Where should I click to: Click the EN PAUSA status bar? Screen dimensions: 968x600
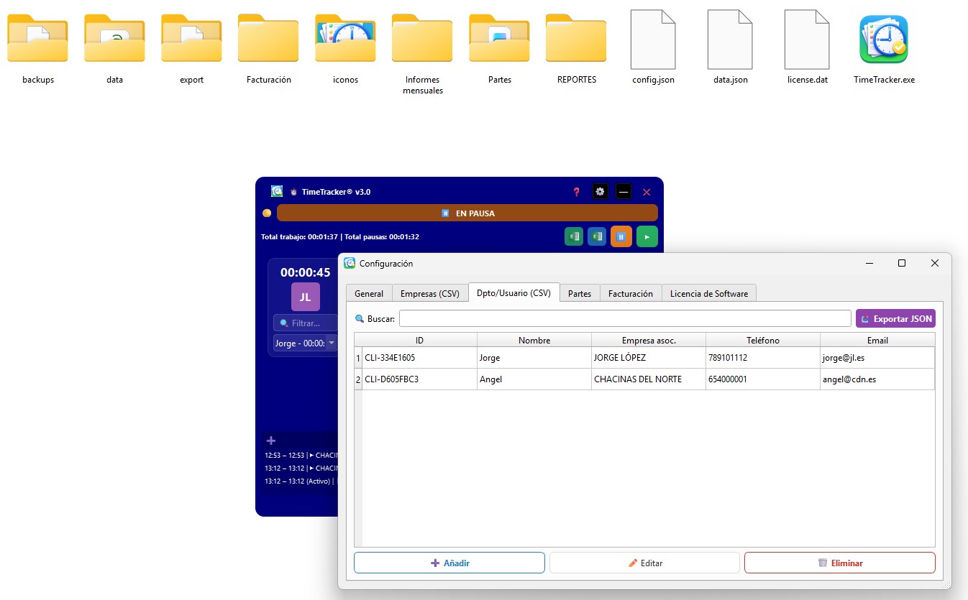467,213
